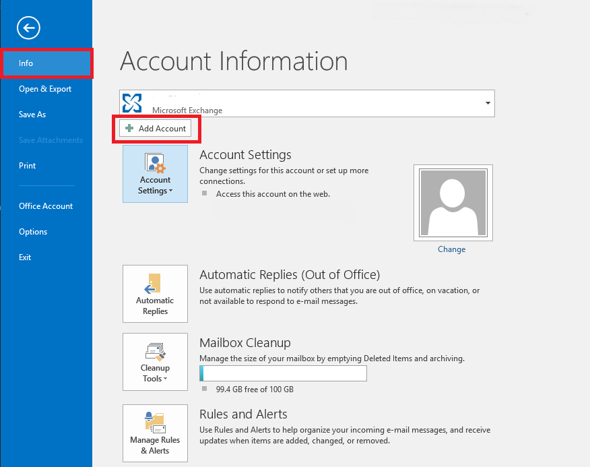Click the Change photo link

point(451,249)
